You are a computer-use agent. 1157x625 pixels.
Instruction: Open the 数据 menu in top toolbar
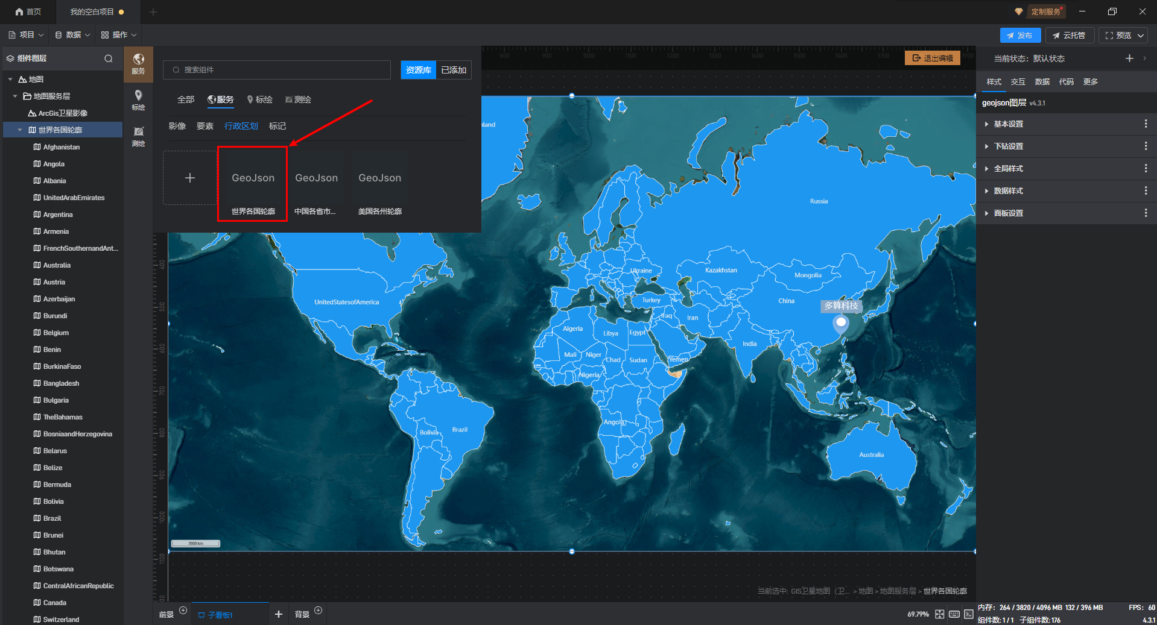(72, 35)
